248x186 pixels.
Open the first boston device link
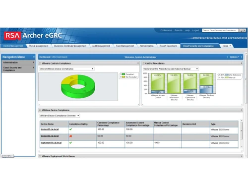(50, 129)
